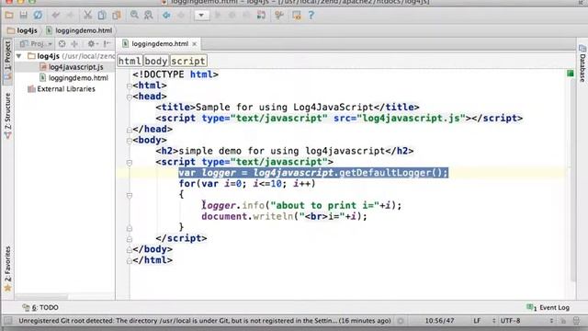Click the log4js breadcrumb in navigation bar
This screenshot has width=588, height=331.
coord(22,30)
